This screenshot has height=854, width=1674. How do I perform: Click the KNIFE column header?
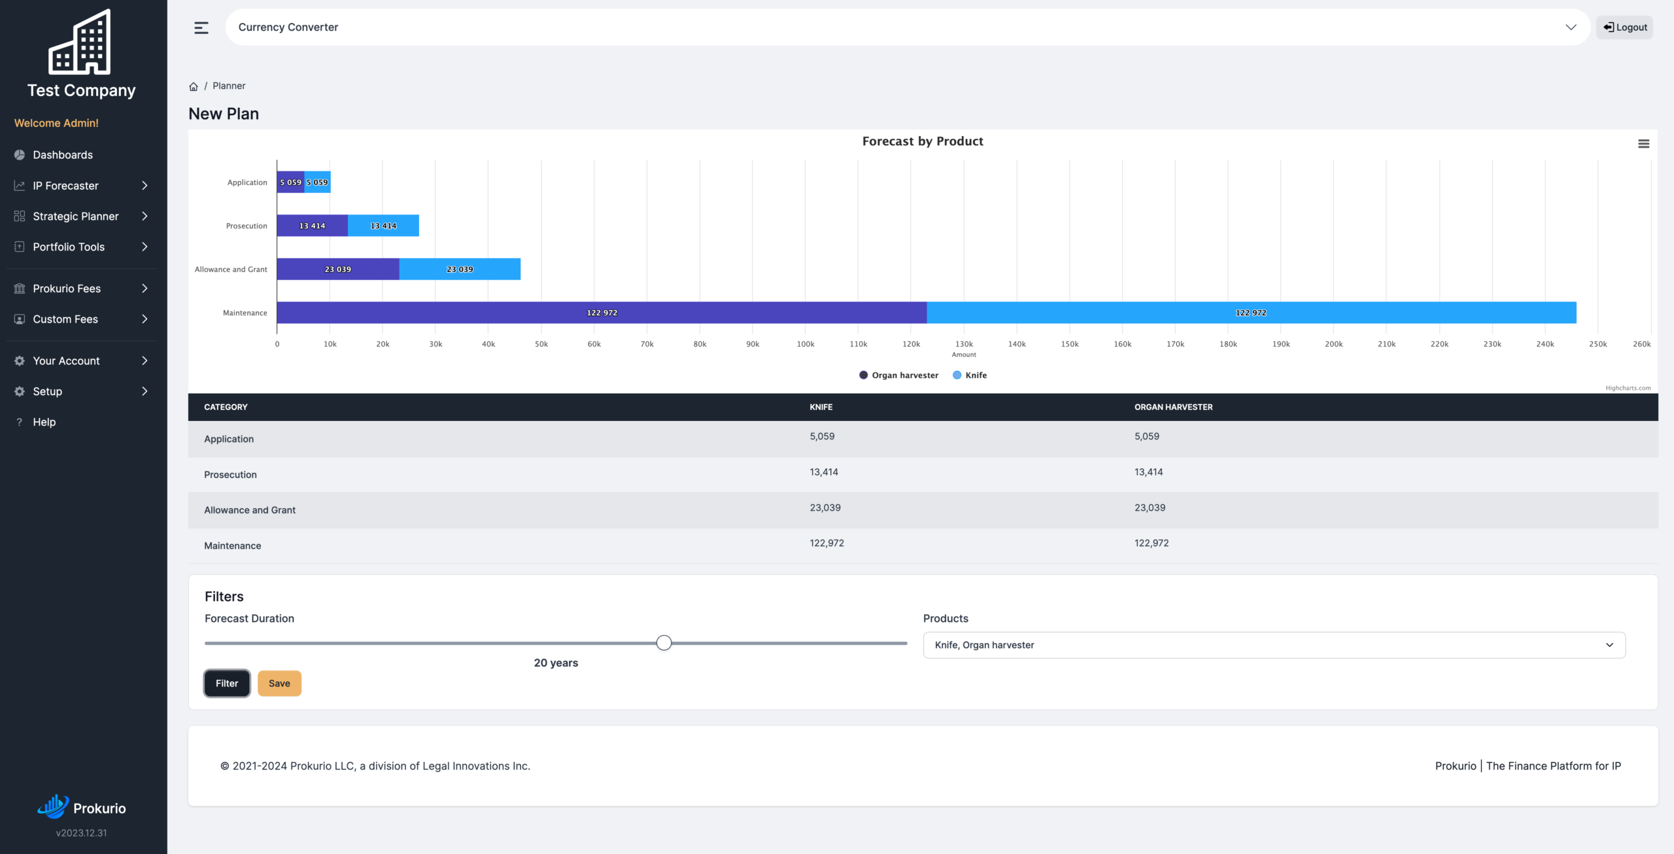[x=821, y=407]
